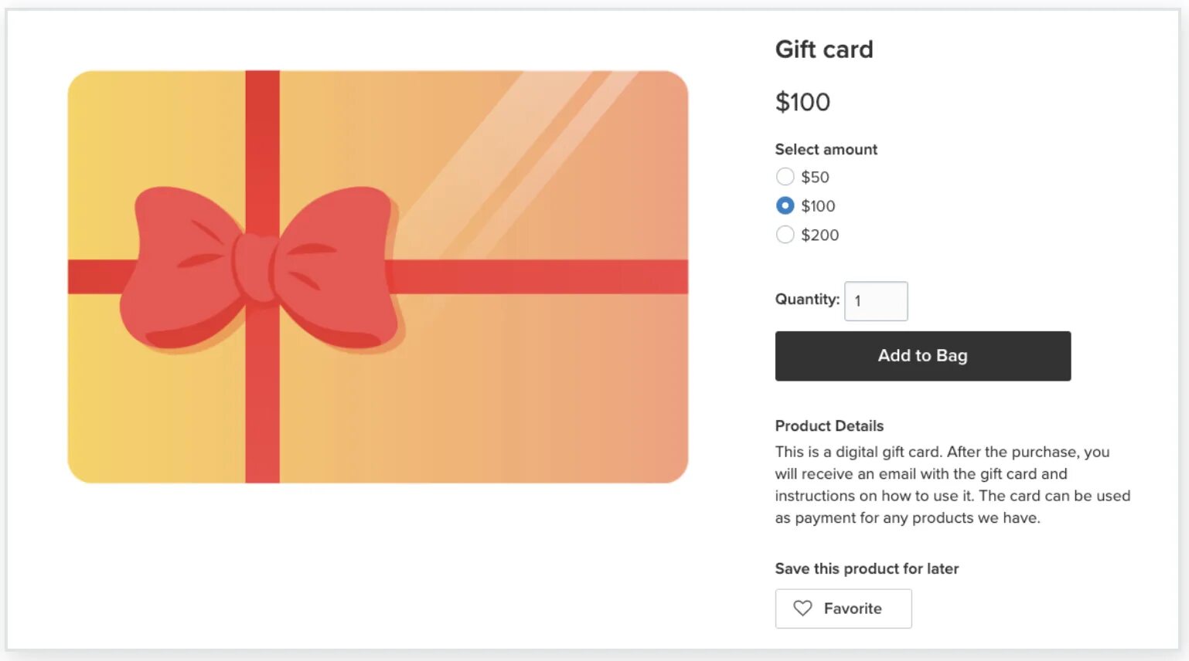1189x661 pixels.
Task: Click the Gift card product title
Action: pyautogui.click(x=824, y=49)
